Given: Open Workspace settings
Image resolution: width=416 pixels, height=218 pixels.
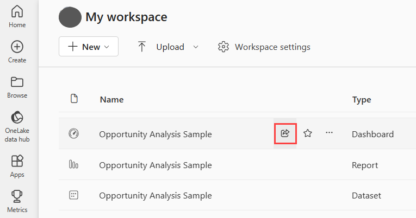Looking at the screenshot, I should click(264, 47).
